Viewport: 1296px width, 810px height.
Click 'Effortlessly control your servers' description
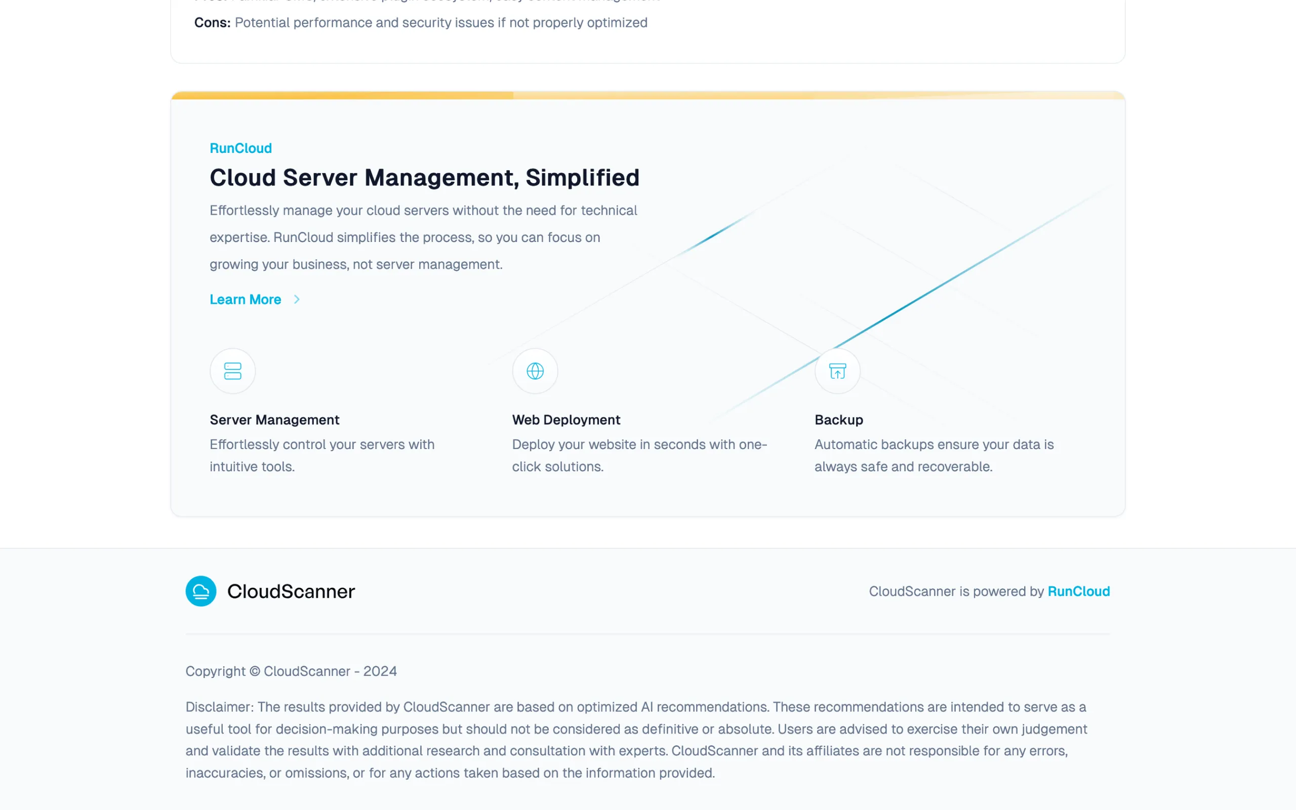(x=322, y=455)
